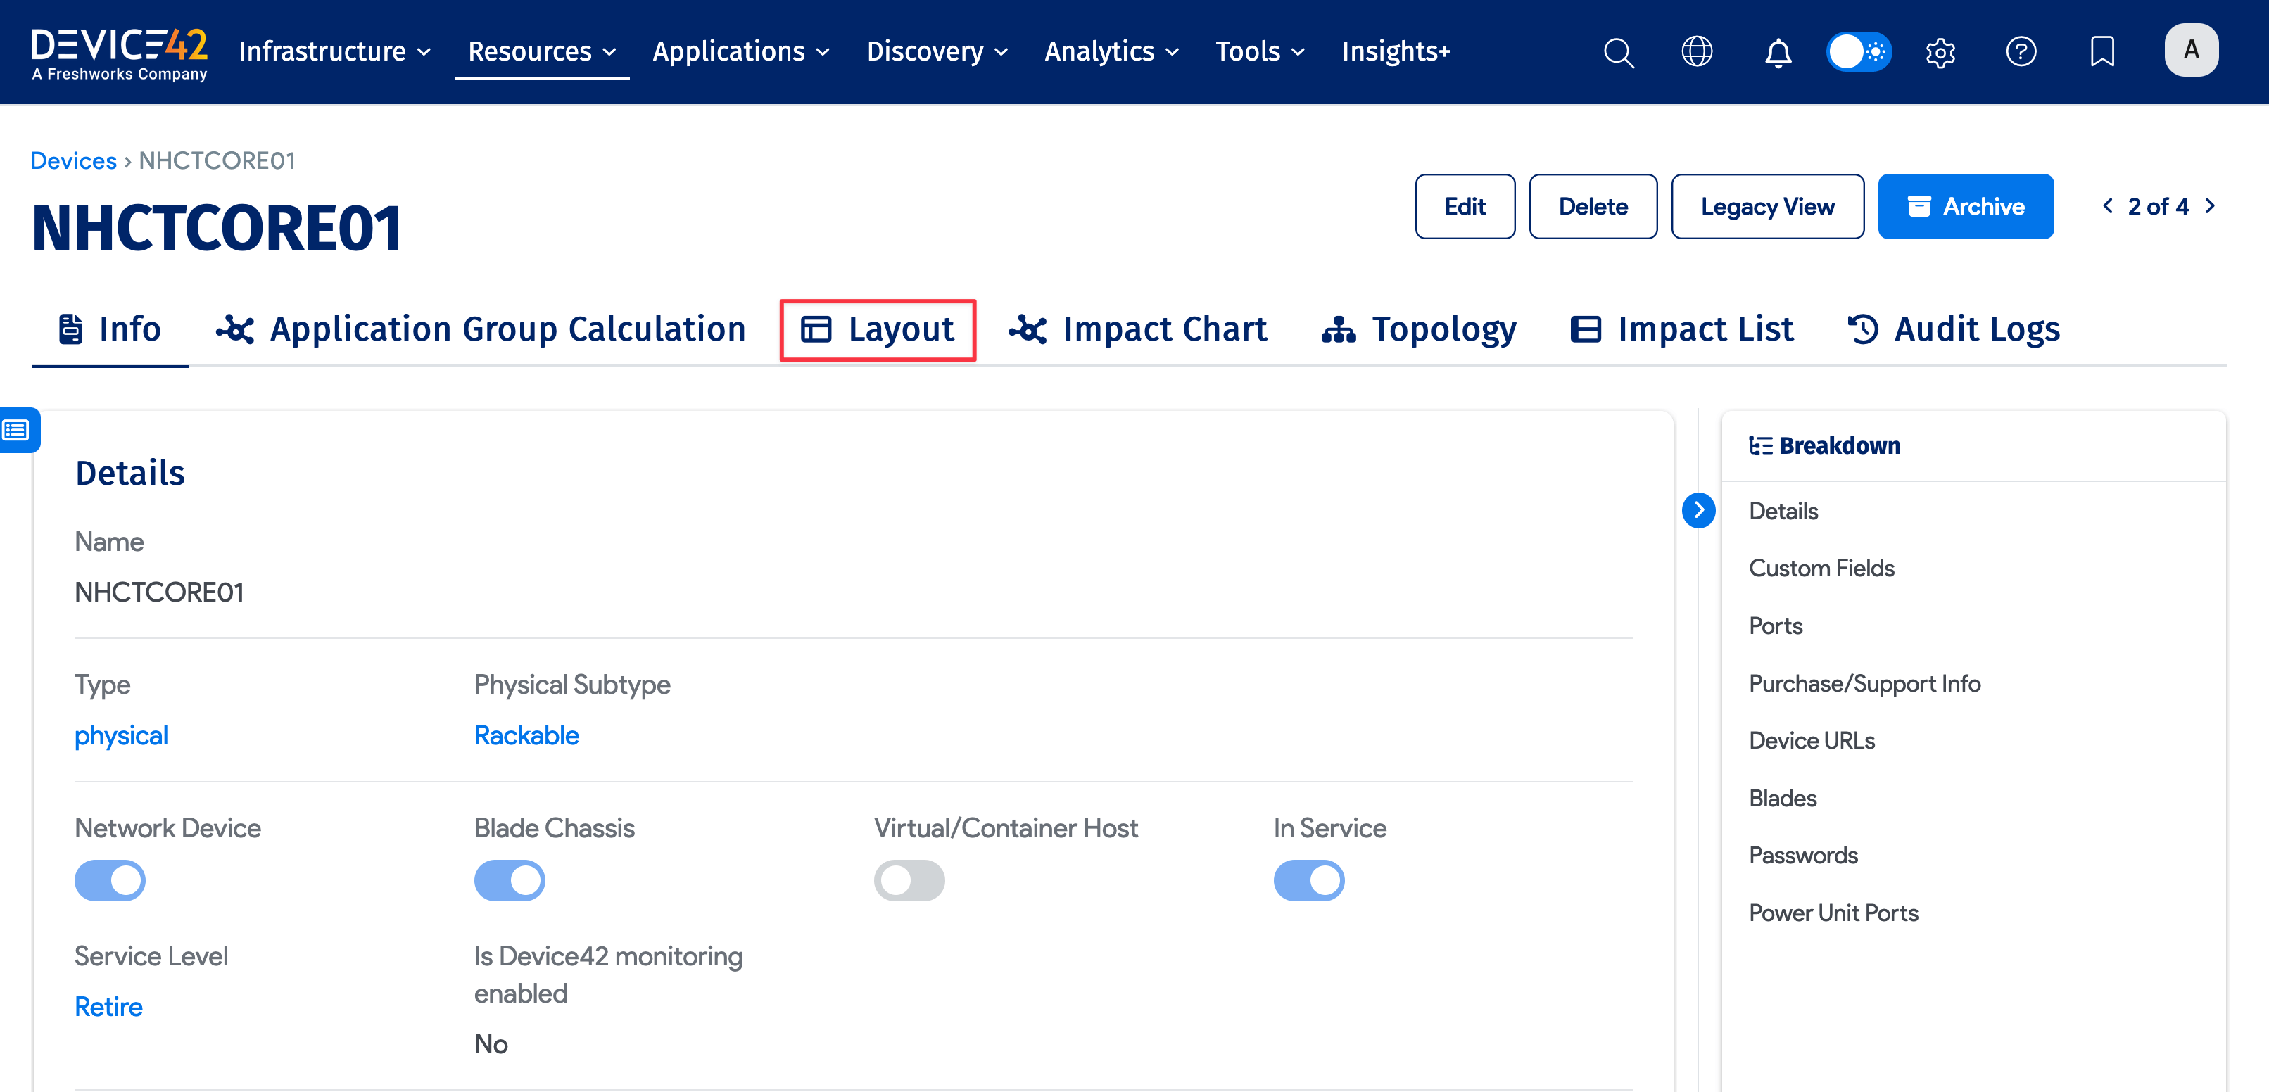Switch to the Layout tab
Viewport: 2269px width, 1092px height.
click(878, 329)
